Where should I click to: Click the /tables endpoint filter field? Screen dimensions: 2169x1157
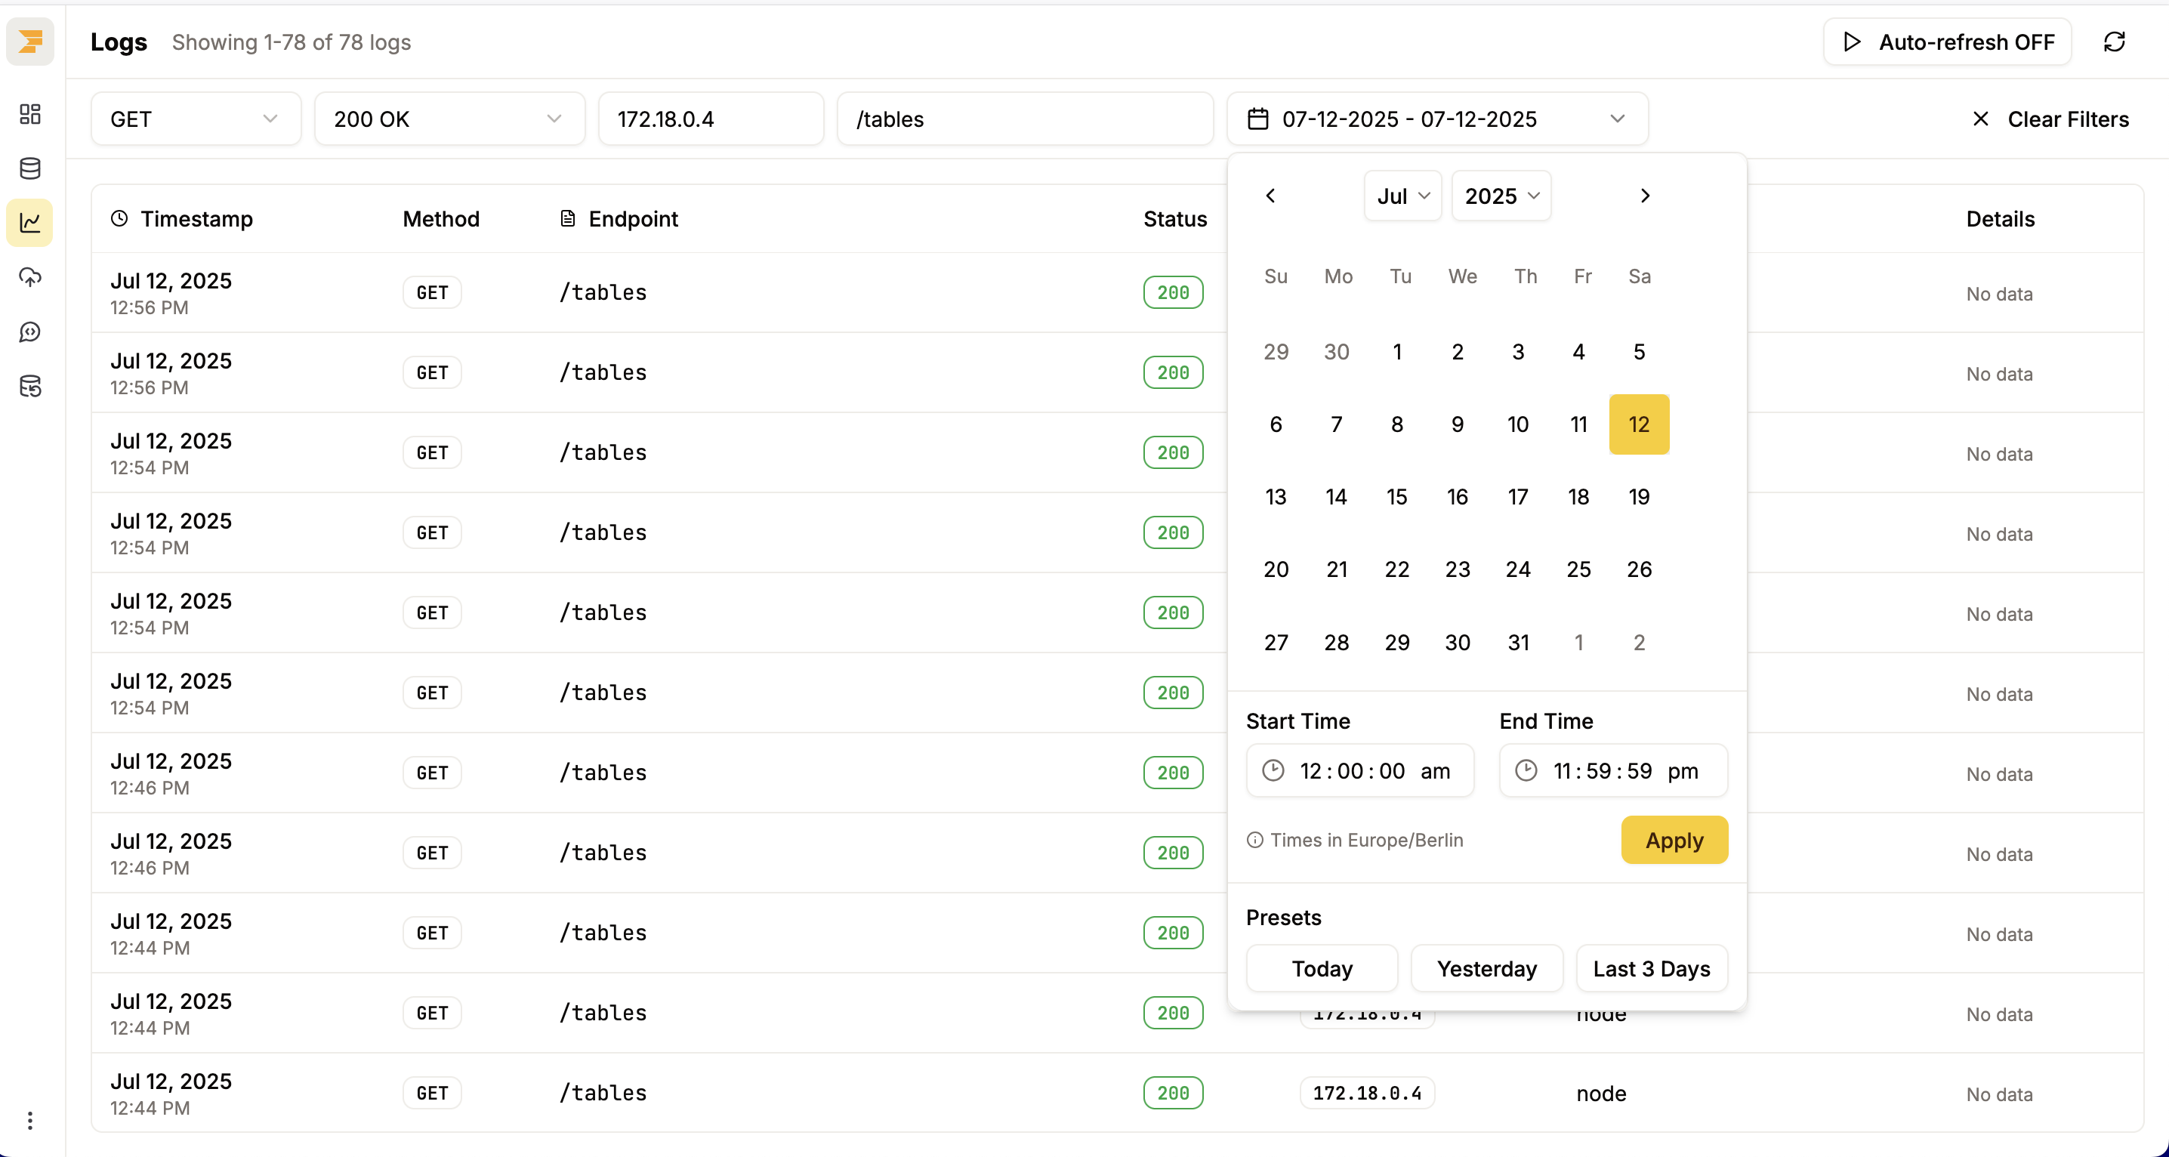[x=1024, y=119]
